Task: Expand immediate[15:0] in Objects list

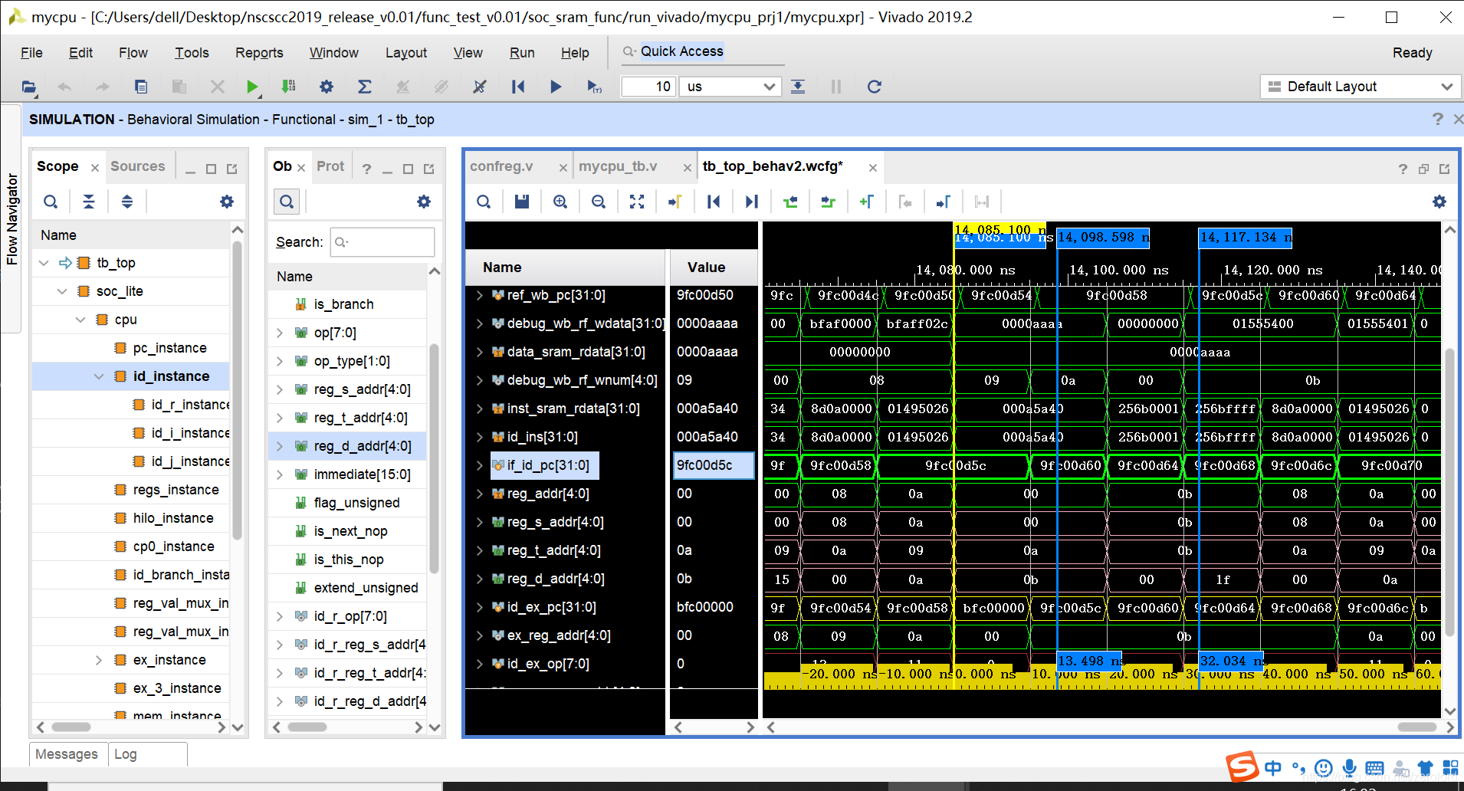Action: (280, 474)
